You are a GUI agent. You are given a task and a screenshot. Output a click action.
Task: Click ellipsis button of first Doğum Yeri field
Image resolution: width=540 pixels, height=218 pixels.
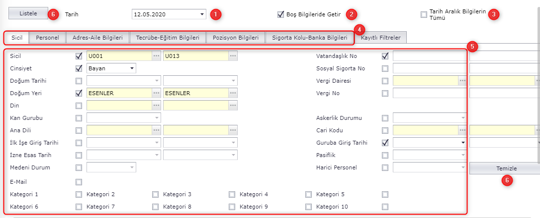click(x=157, y=93)
